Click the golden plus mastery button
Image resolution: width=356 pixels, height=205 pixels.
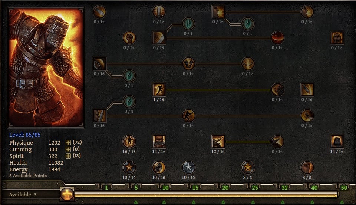click(x=67, y=194)
